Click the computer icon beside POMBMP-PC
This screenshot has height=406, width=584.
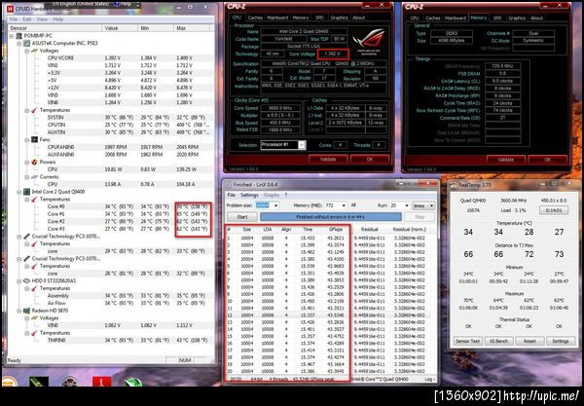(x=18, y=36)
